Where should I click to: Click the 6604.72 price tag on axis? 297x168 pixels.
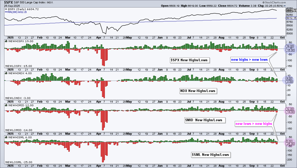[291, 10]
